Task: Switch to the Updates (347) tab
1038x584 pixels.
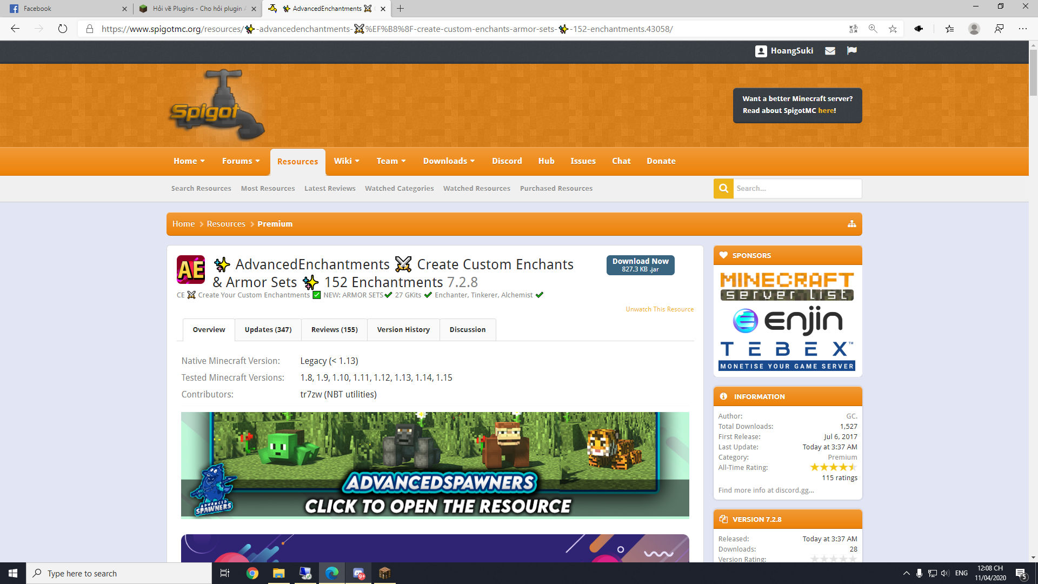Action: [268, 329]
